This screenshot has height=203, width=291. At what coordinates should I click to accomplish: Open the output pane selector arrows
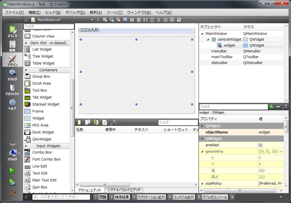pyautogui.click(x=232, y=197)
